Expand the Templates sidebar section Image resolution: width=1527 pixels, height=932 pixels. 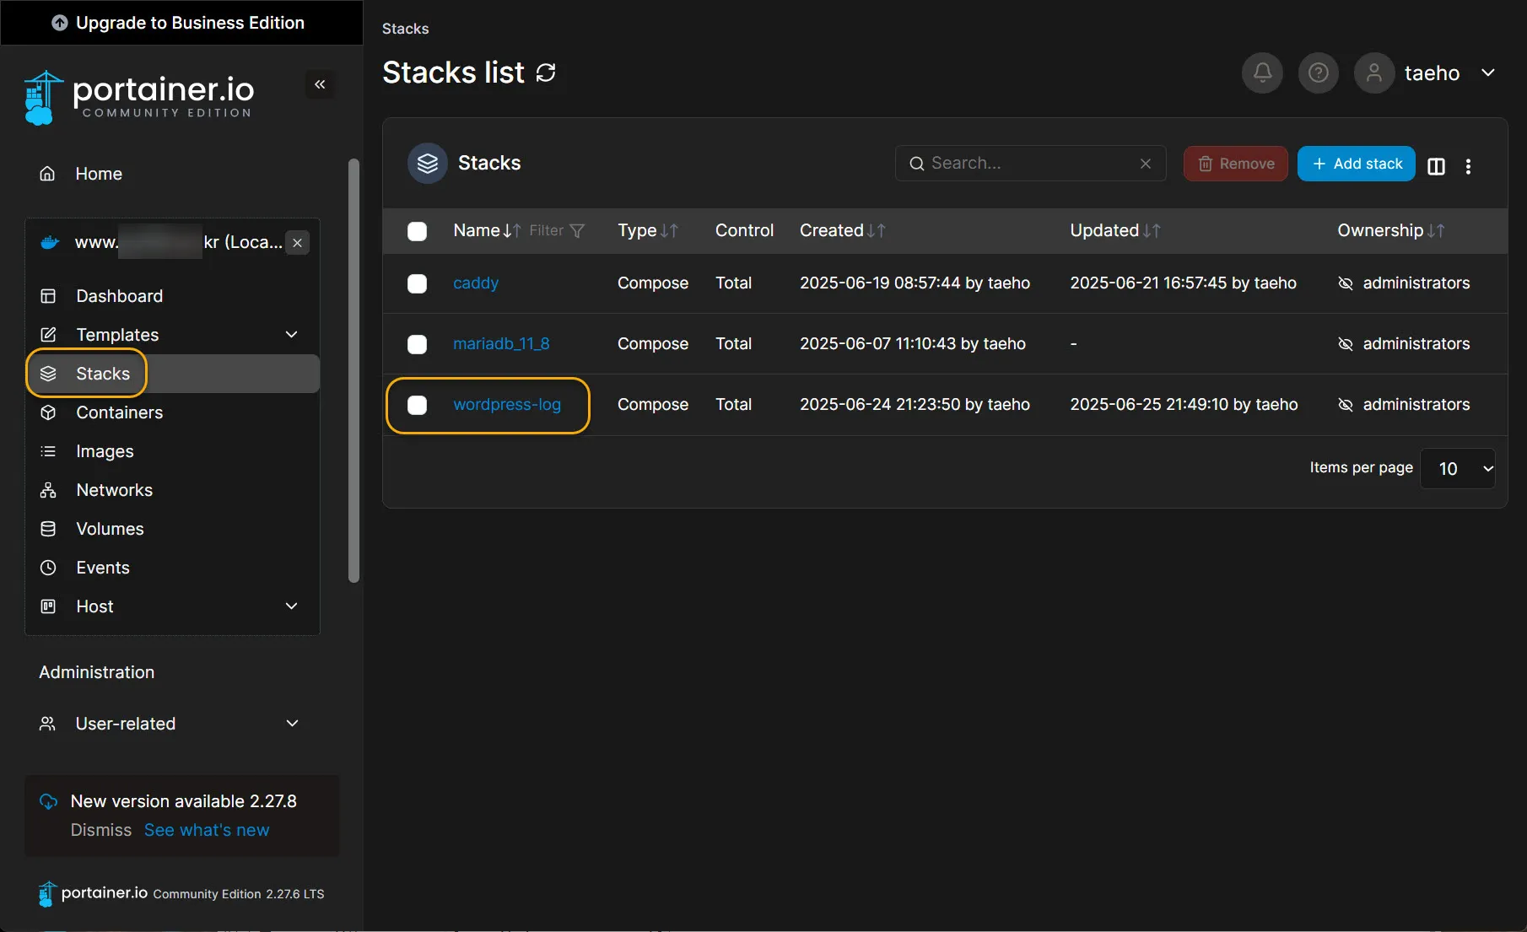(292, 334)
